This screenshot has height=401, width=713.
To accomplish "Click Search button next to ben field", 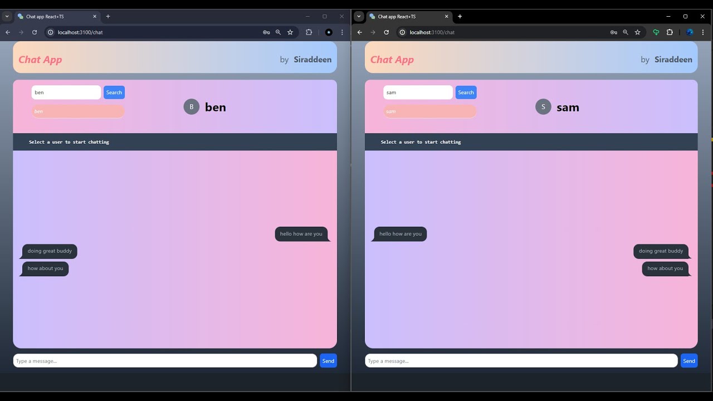I will [x=114, y=92].
